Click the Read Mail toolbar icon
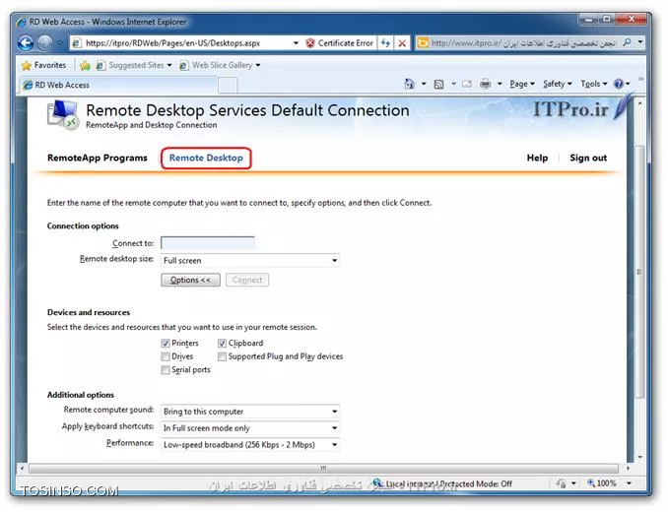 click(467, 84)
